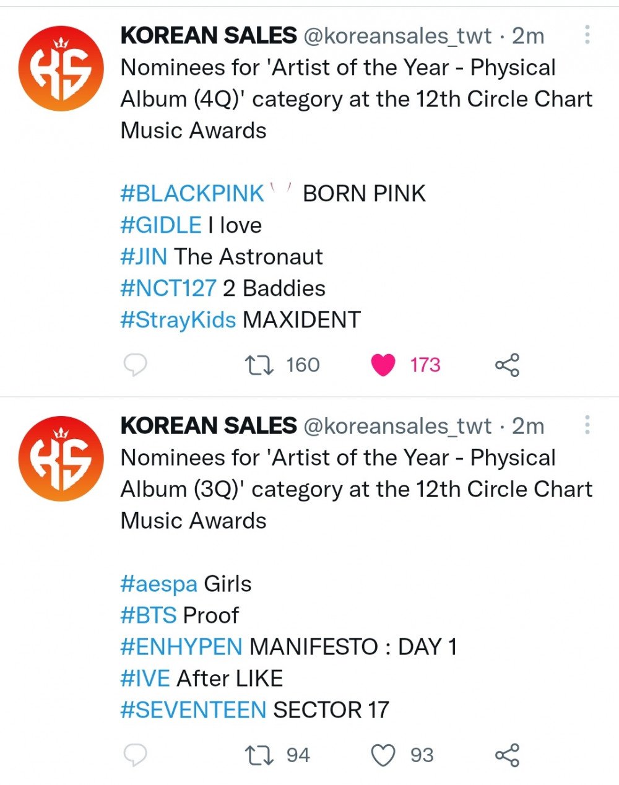Retweet the 3Q Physical Album tweet
619x785 pixels.
tap(260, 755)
